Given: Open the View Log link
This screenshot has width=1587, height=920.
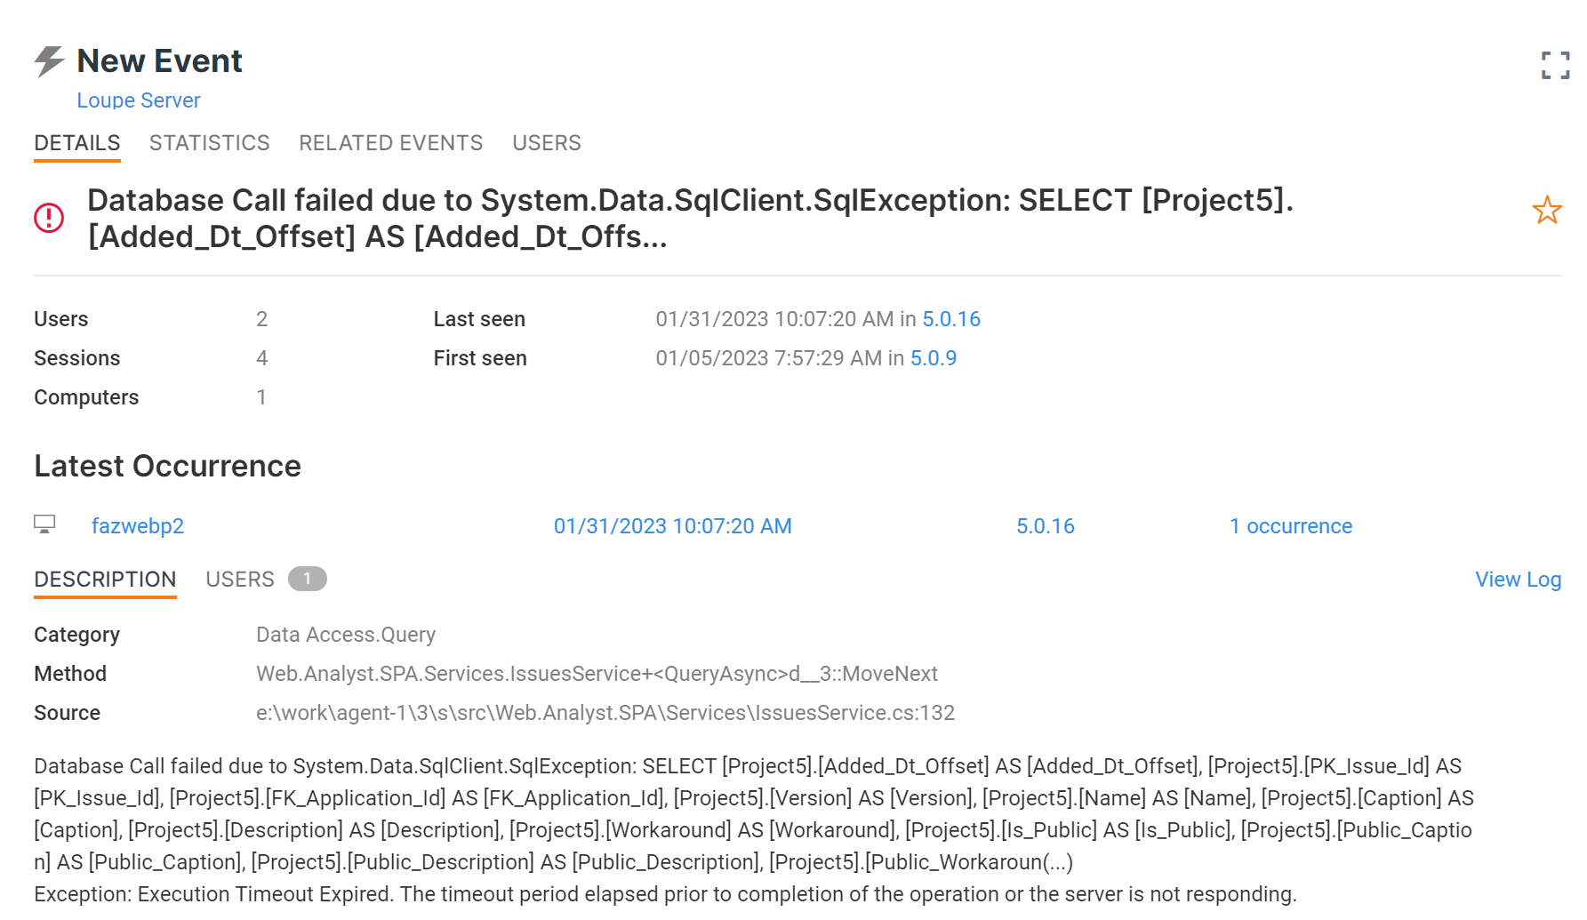Looking at the screenshot, I should 1518,580.
